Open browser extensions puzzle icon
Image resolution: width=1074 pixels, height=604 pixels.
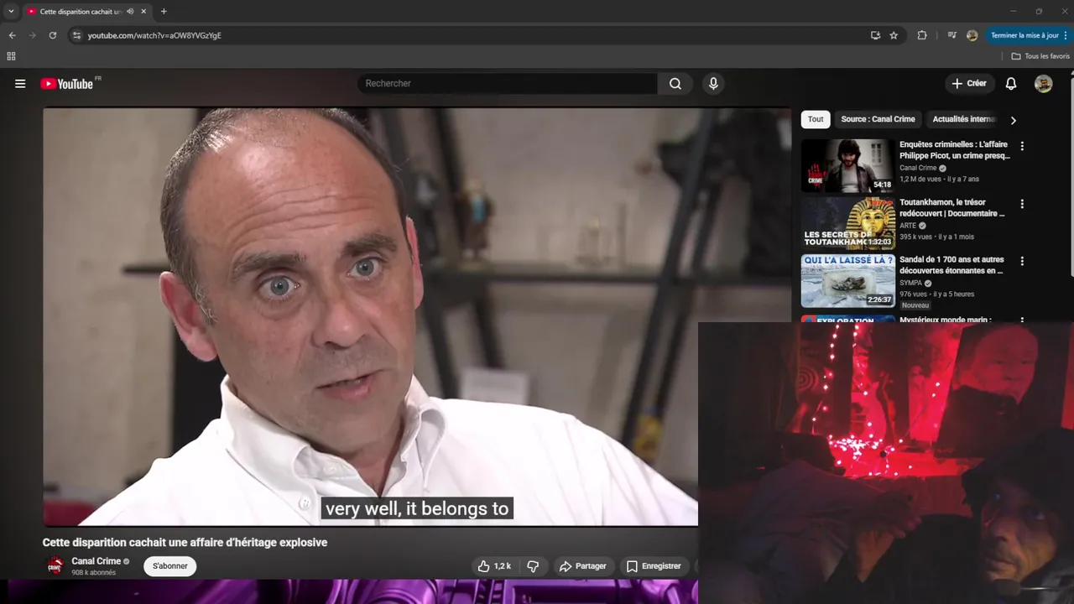[x=922, y=35]
